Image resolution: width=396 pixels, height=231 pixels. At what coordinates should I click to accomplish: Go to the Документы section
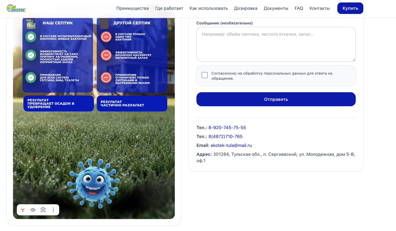coord(276,8)
